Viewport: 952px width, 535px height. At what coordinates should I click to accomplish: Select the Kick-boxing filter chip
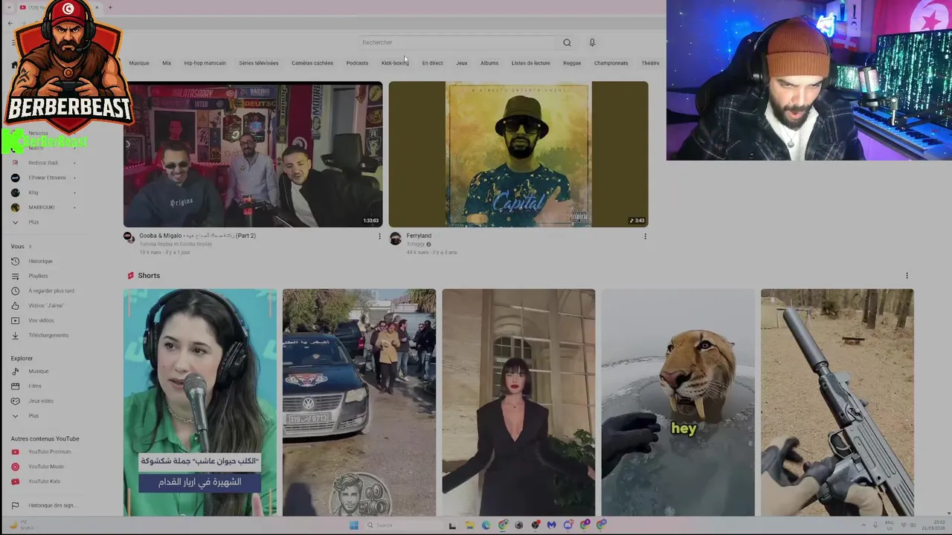click(x=395, y=63)
